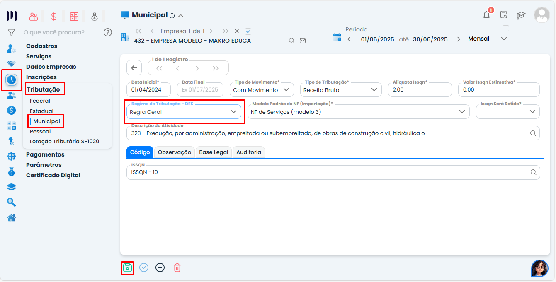556x282 pixels.
Task: Toggle the checkbox next to company navigation
Action: click(x=248, y=31)
